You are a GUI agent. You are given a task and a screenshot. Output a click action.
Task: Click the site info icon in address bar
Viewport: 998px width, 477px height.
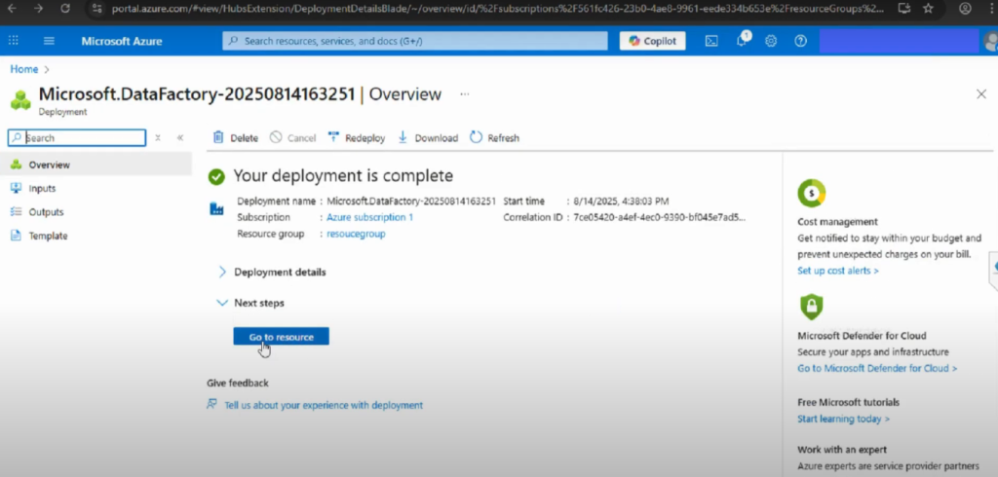pyautogui.click(x=96, y=8)
